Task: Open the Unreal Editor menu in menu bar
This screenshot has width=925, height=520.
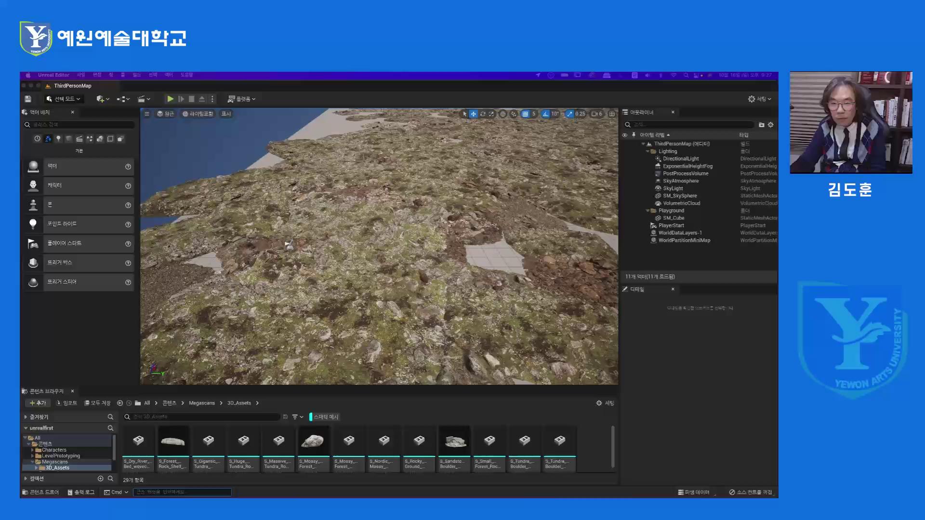Action: pos(53,75)
